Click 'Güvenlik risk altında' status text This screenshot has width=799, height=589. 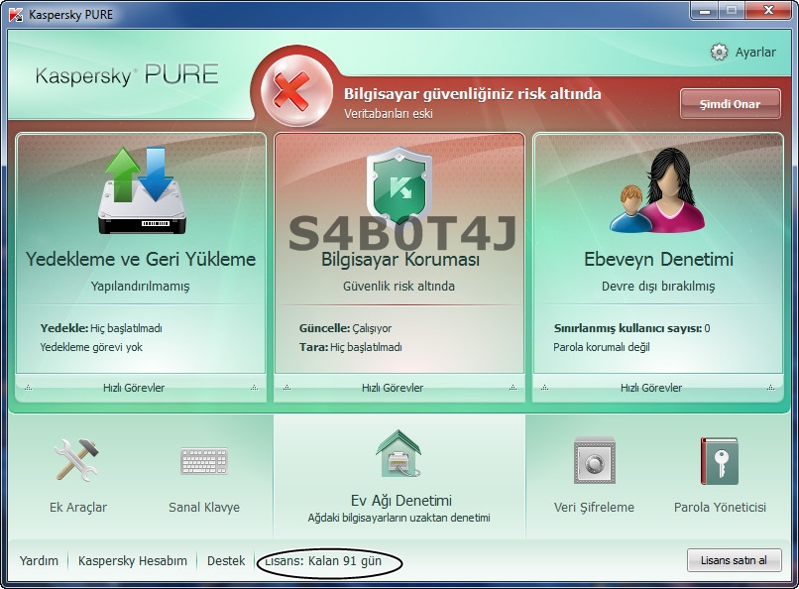coord(399,287)
